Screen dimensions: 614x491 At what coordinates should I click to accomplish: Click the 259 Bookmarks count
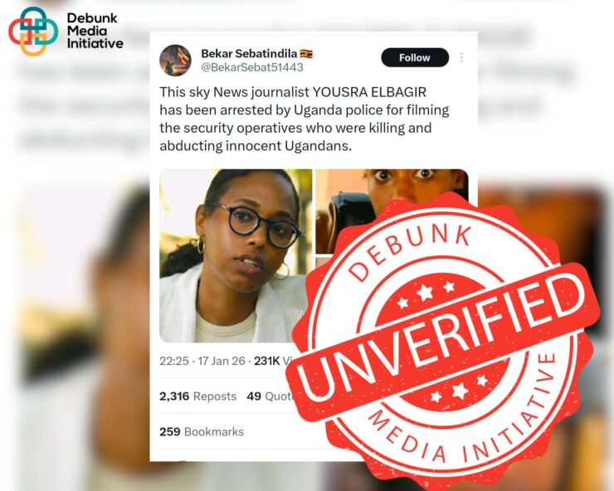pos(202,431)
